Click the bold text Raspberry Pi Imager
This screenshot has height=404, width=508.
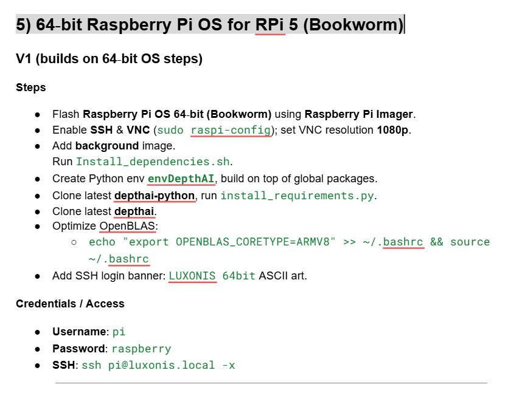(x=359, y=114)
